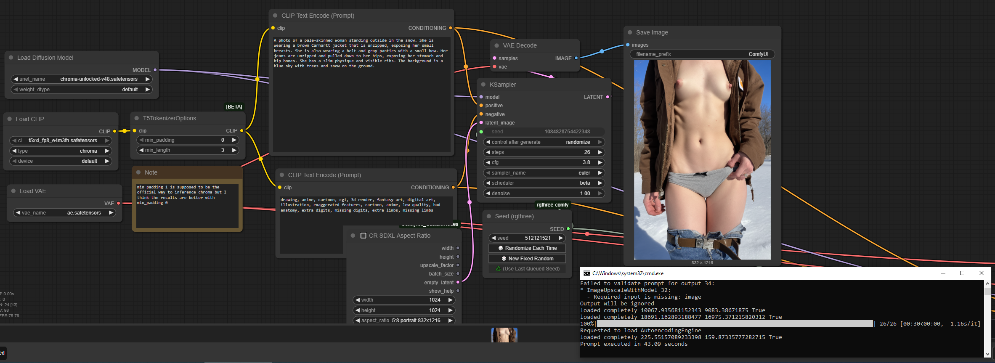Click the Randomize Each Time dice button
This screenshot has width=995, height=363.
527,248
